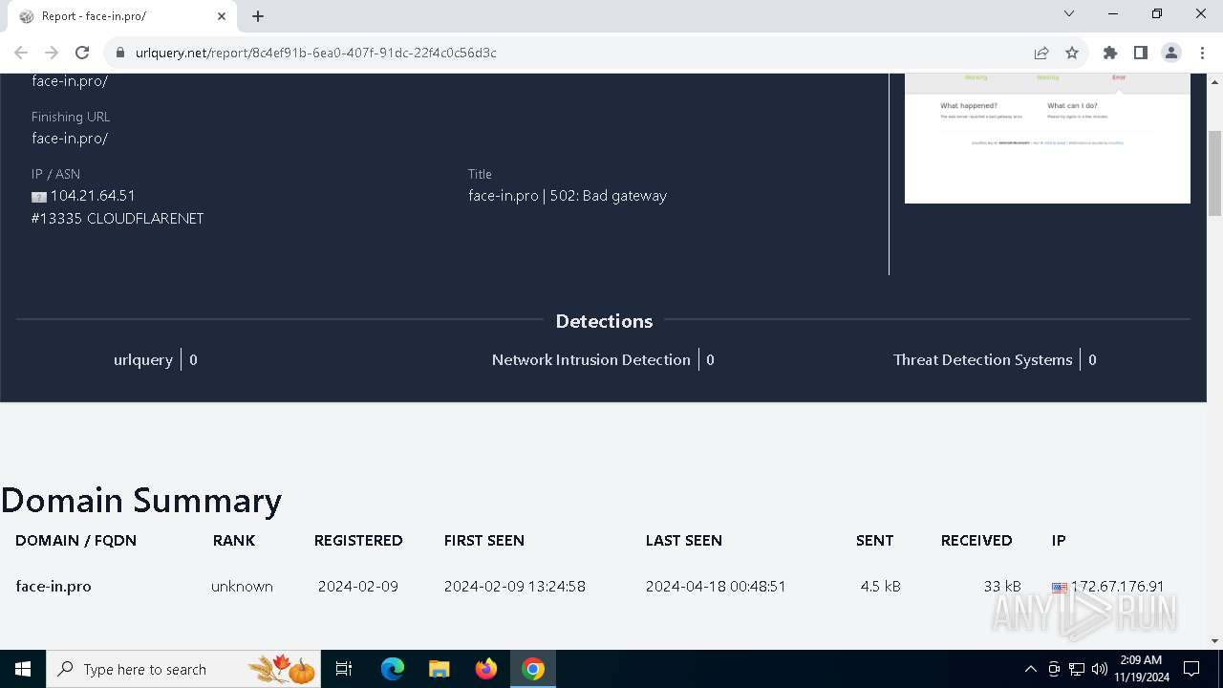The width and height of the screenshot is (1223, 688).
Task: Go back to previous page
Action: pos(21,53)
